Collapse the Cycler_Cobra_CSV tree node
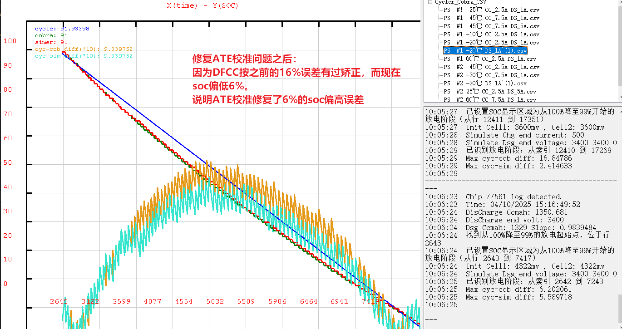This screenshot has height=329, width=622. pyautogui.click(x=429, y=2)
